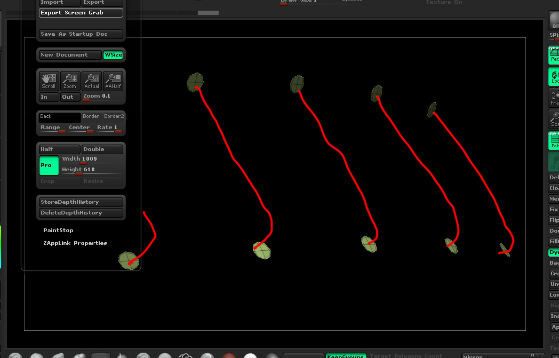
Task: Toggle the PolyF polyframe icon
Action: click(554, 140)
